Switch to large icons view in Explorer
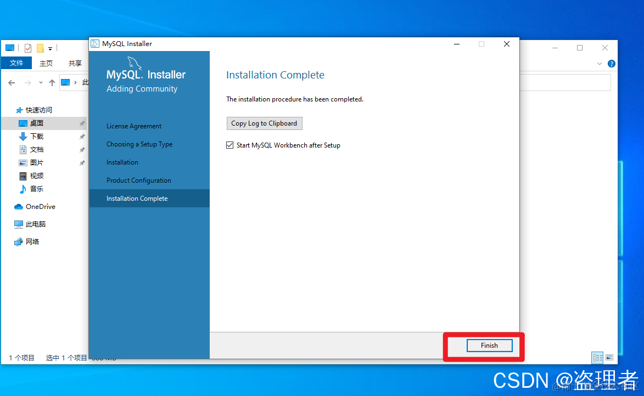Viewport: 644px width, 396px height. (609, 358)
